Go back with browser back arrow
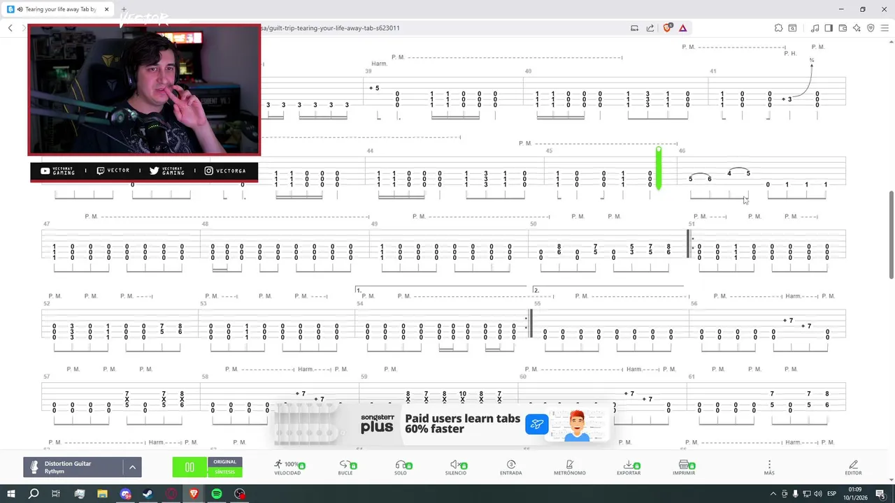This screenshot has height=503, width=895. tap(10, 28)
